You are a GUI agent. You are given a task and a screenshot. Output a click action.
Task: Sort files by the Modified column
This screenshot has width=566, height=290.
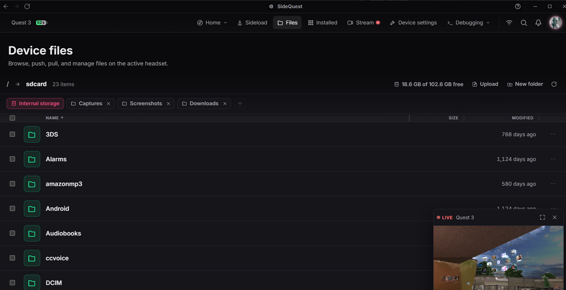coord(523,118)
